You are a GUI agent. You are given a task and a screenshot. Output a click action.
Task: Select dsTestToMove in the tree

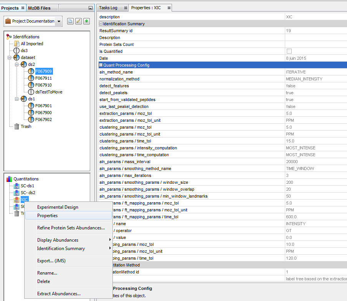point(48,92)
